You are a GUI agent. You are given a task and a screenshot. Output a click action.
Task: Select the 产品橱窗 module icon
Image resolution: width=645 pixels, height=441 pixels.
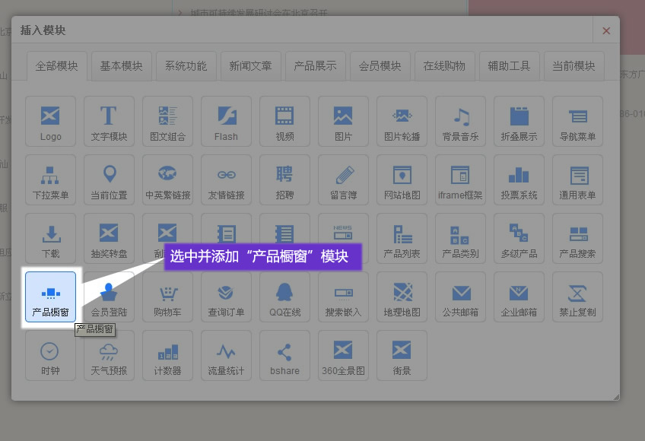(x=50, y=297)
